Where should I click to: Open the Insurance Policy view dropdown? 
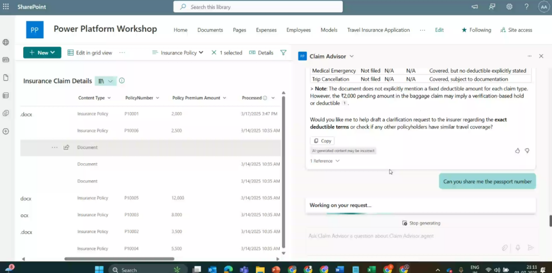pos(178,52)
